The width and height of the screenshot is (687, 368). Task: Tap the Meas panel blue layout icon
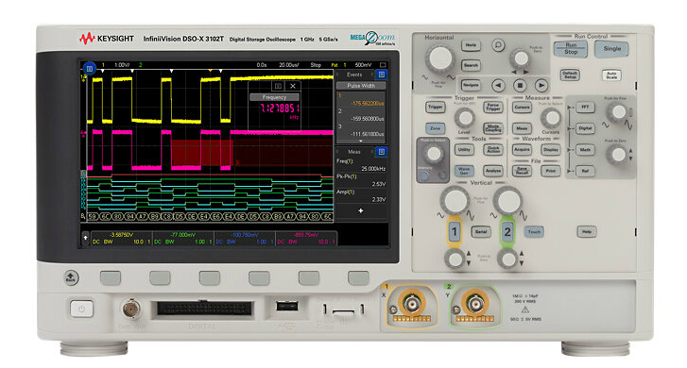382,151
